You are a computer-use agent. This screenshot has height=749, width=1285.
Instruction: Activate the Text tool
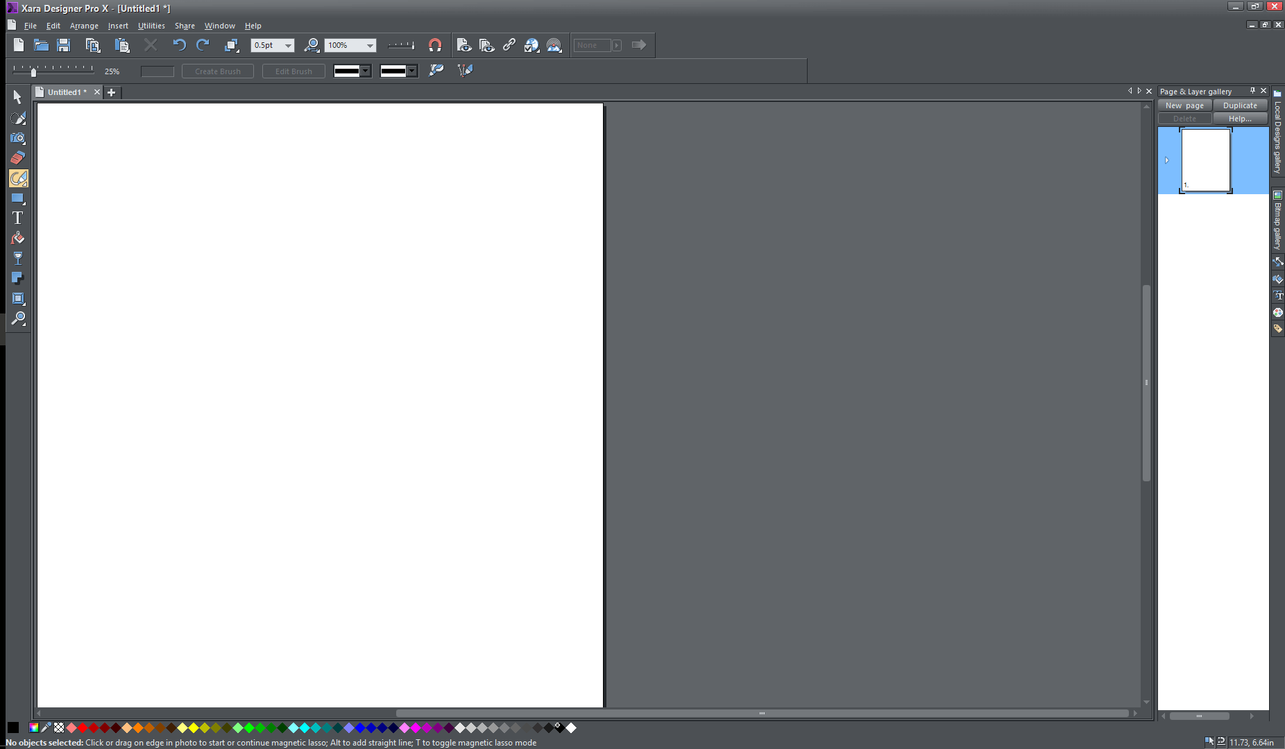17,217
